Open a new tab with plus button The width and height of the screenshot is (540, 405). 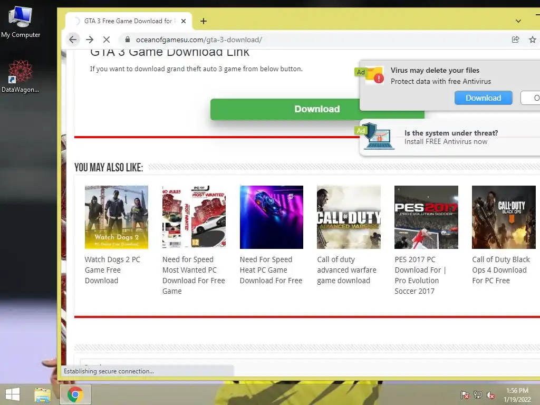pyautogui.click(x=204, y=21)
